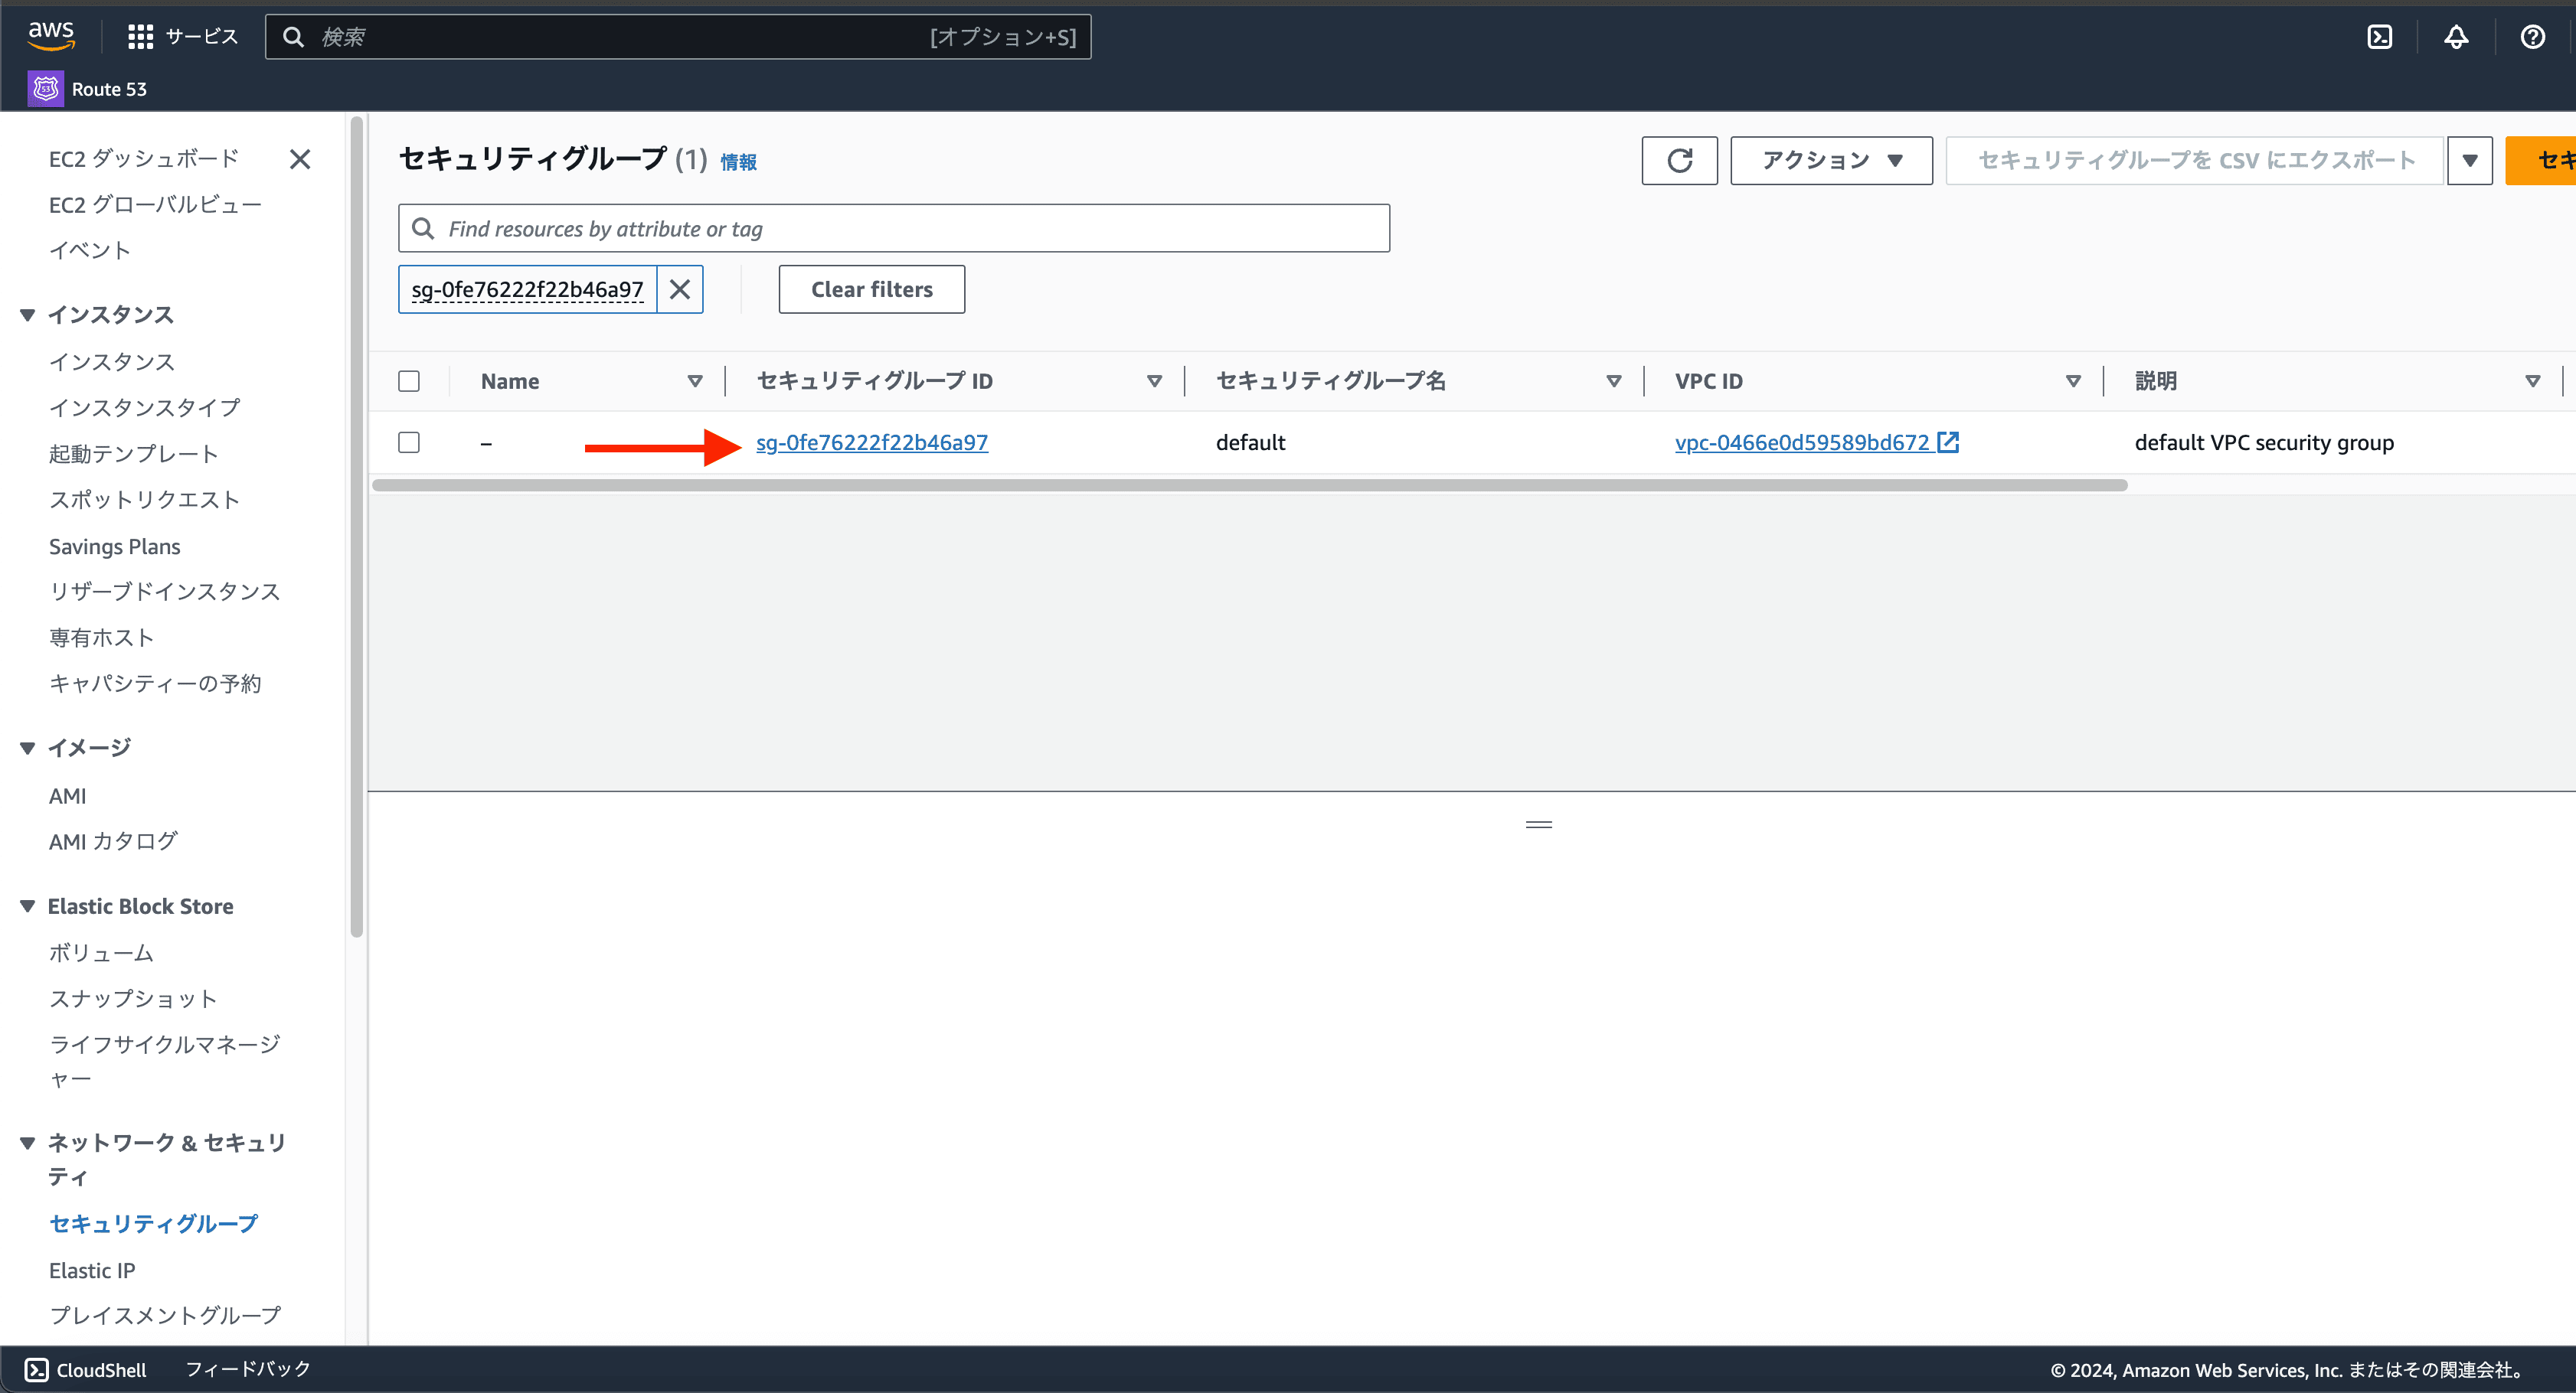Sort by the Name column arrow
2576x1393 pixels.
pos(695,380)
